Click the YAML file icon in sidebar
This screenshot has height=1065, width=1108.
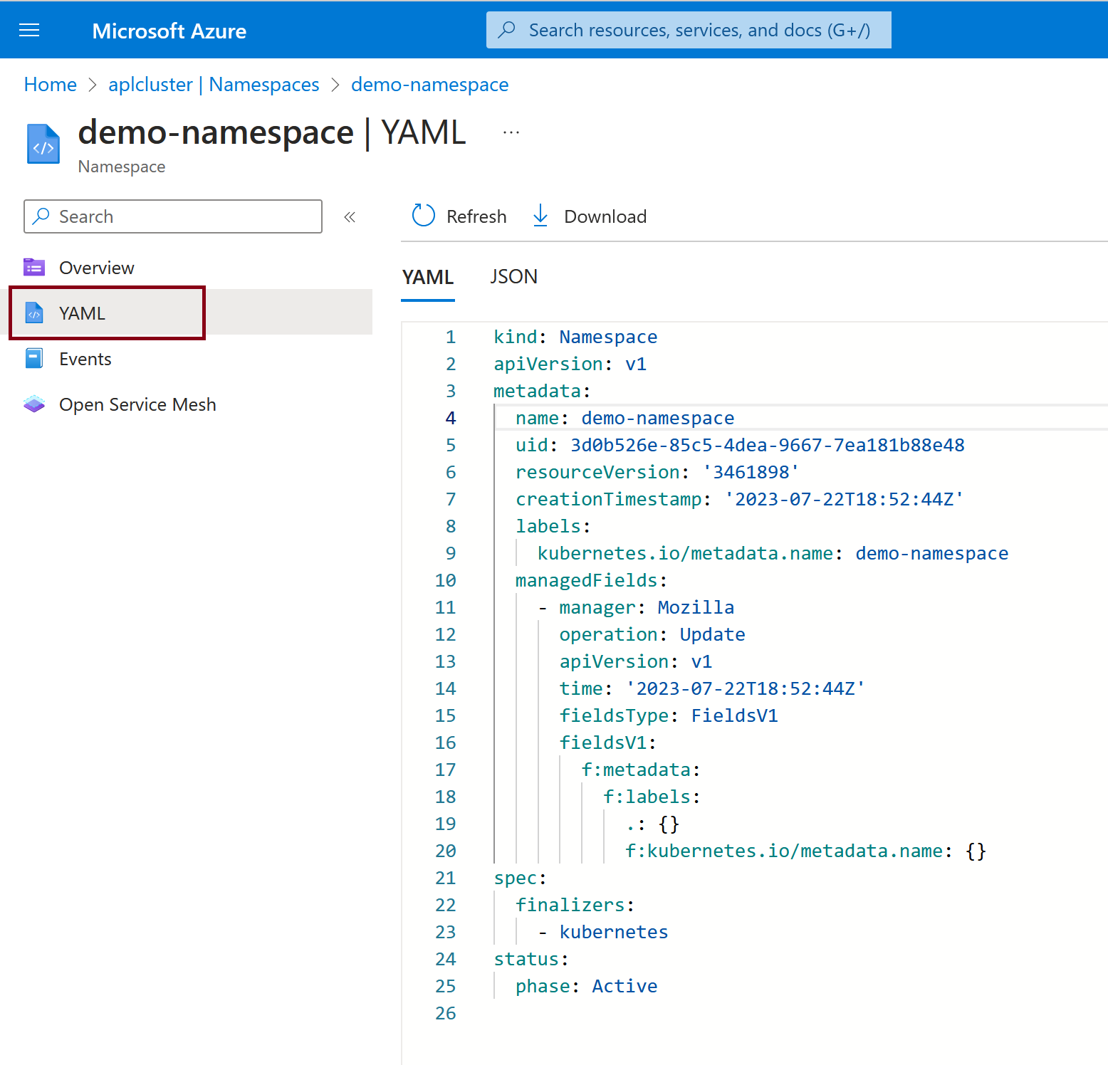34,313
